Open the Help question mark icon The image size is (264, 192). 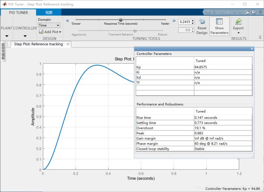tap(254, 12)
